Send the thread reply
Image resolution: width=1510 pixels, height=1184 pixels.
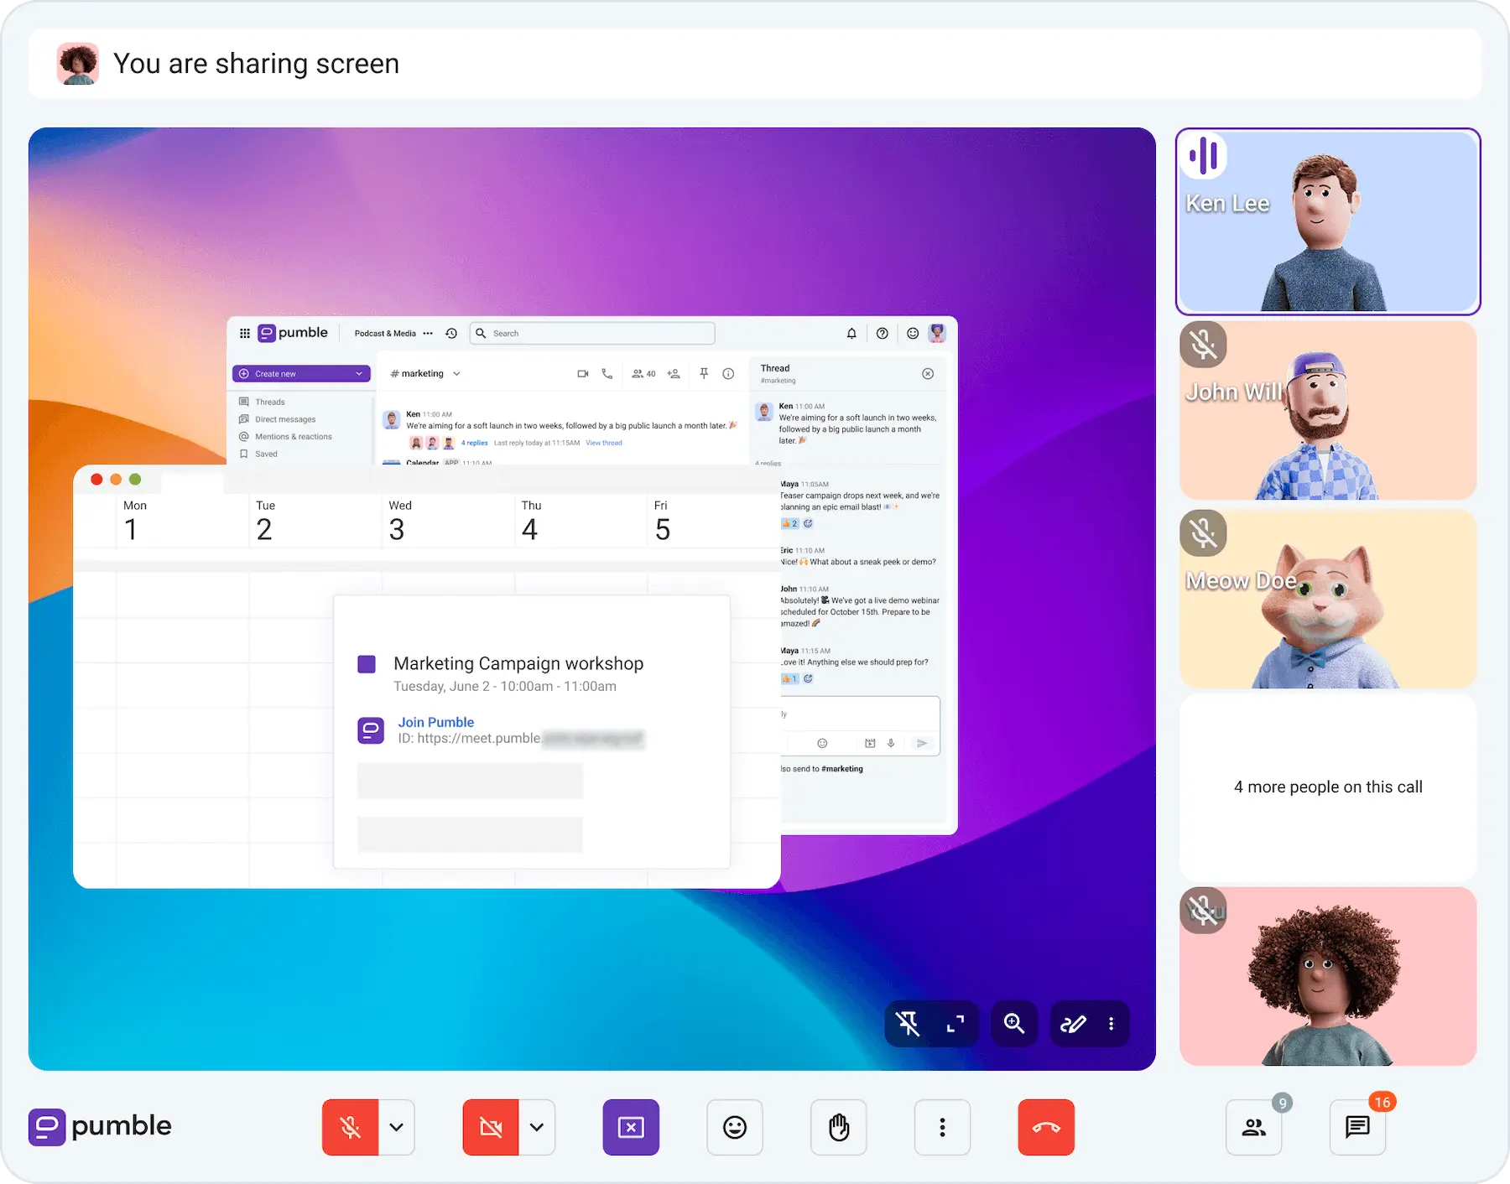(x=922, y=743)
